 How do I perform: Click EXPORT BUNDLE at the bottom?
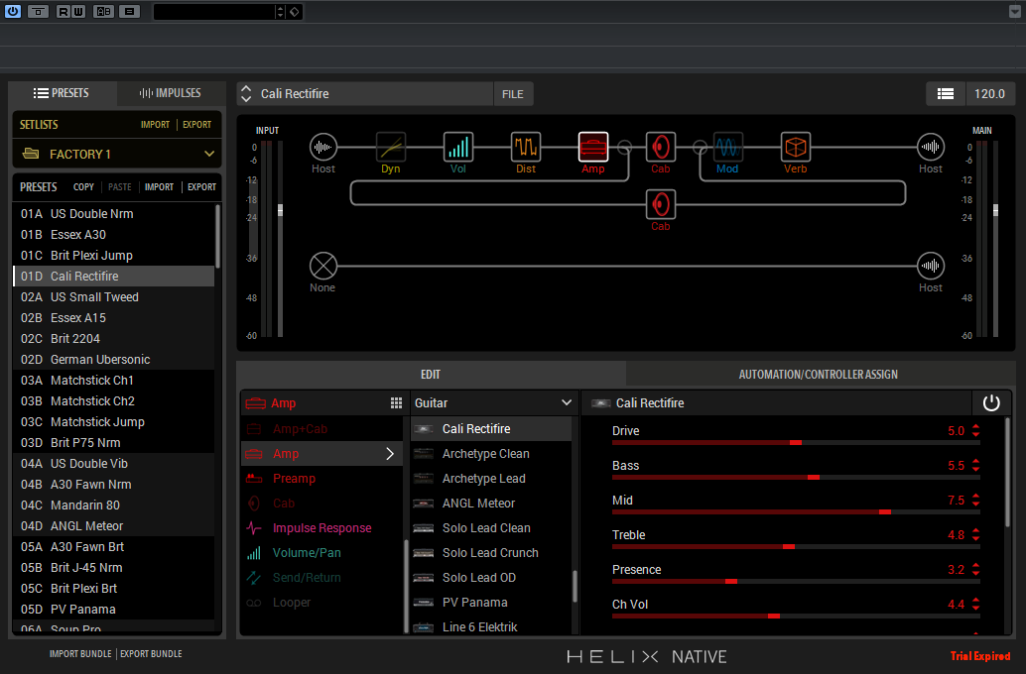coord(151,654)
